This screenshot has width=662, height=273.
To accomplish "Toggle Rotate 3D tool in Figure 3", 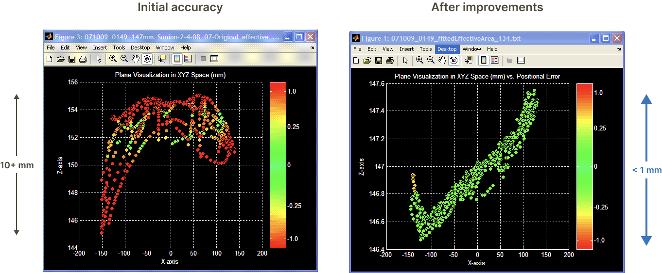I will coord(147,59).
